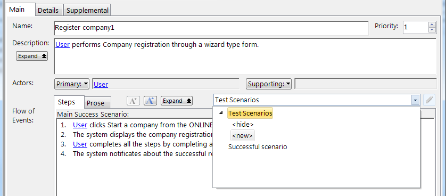Switch to the Details tab
Viewport: 446px width, 196px height.
pos(48,11)
